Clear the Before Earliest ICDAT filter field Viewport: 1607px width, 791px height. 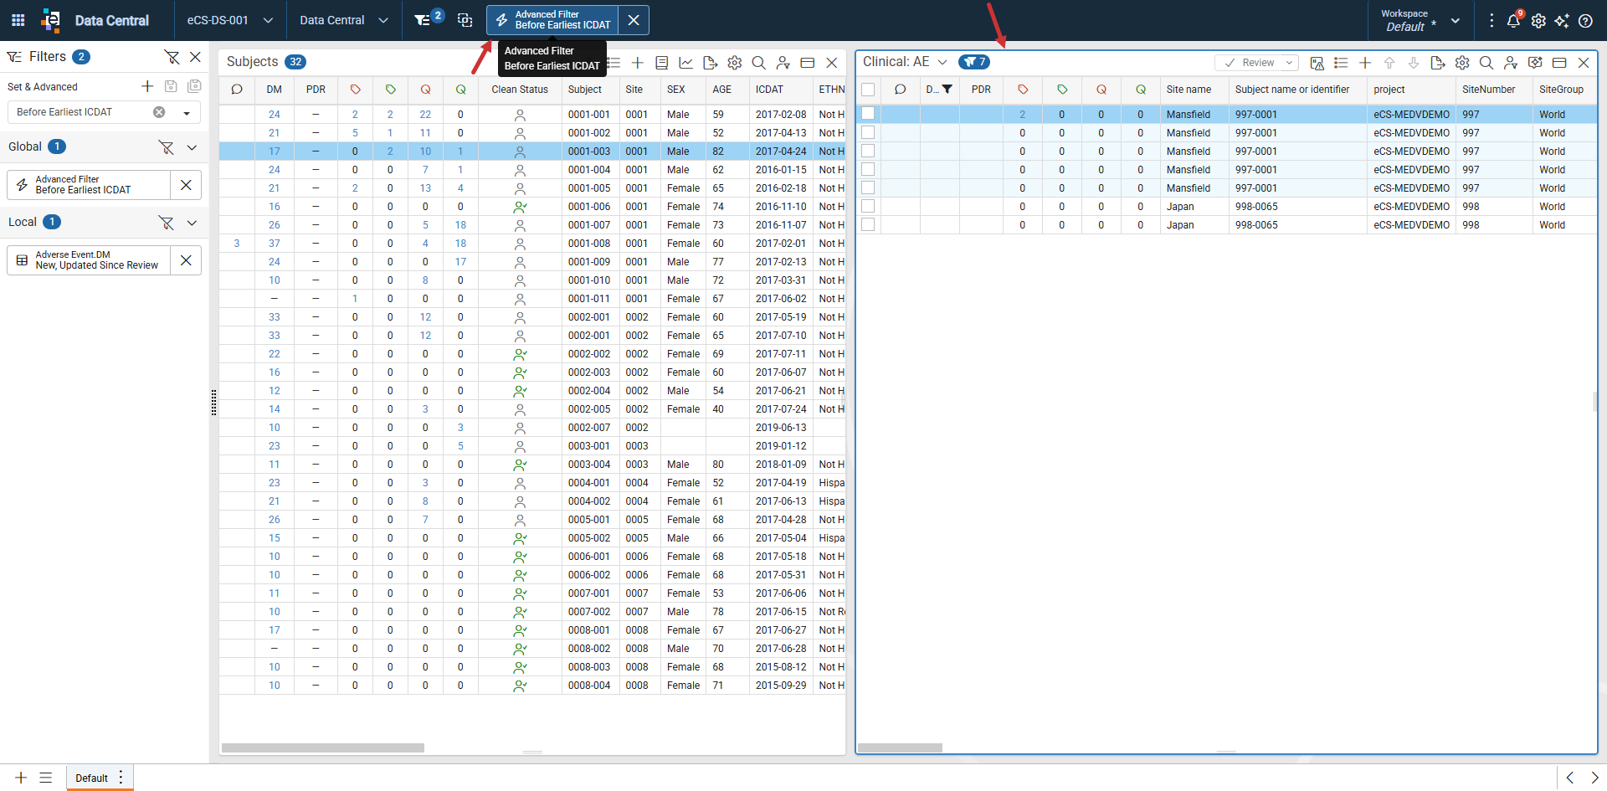159,112
